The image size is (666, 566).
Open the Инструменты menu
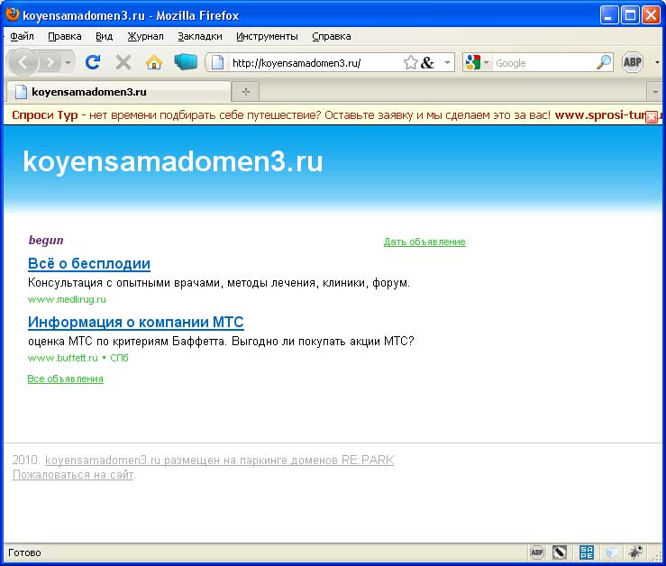click(267, 36)
